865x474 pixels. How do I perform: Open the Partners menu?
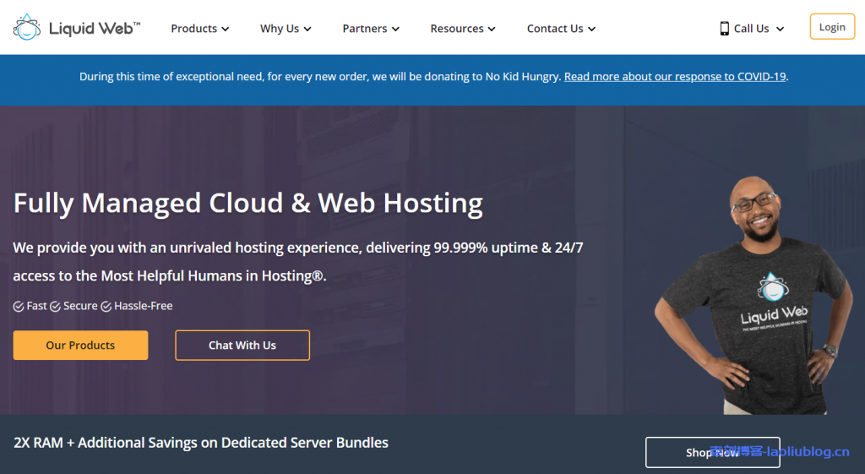coord(370,29)
